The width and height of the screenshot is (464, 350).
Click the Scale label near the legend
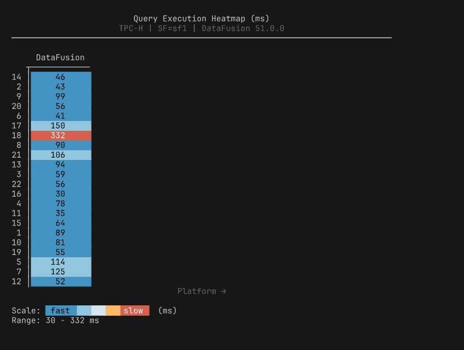point(26,310)
